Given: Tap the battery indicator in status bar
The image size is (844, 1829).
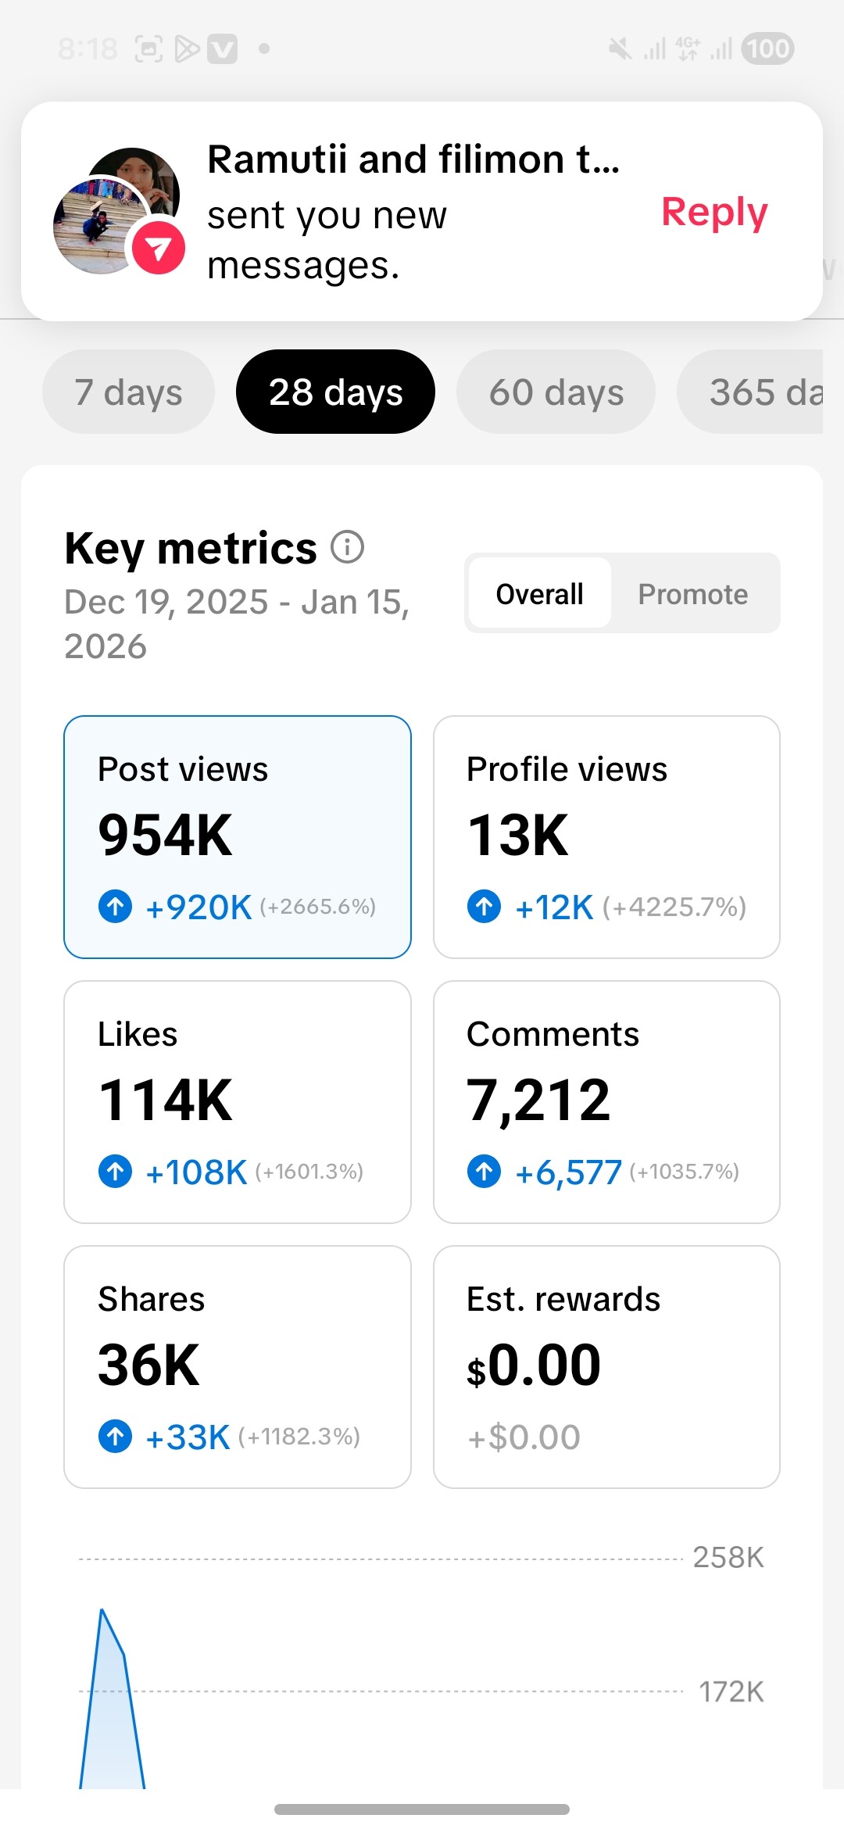Looking at the screenshot, I should (767, 48).
